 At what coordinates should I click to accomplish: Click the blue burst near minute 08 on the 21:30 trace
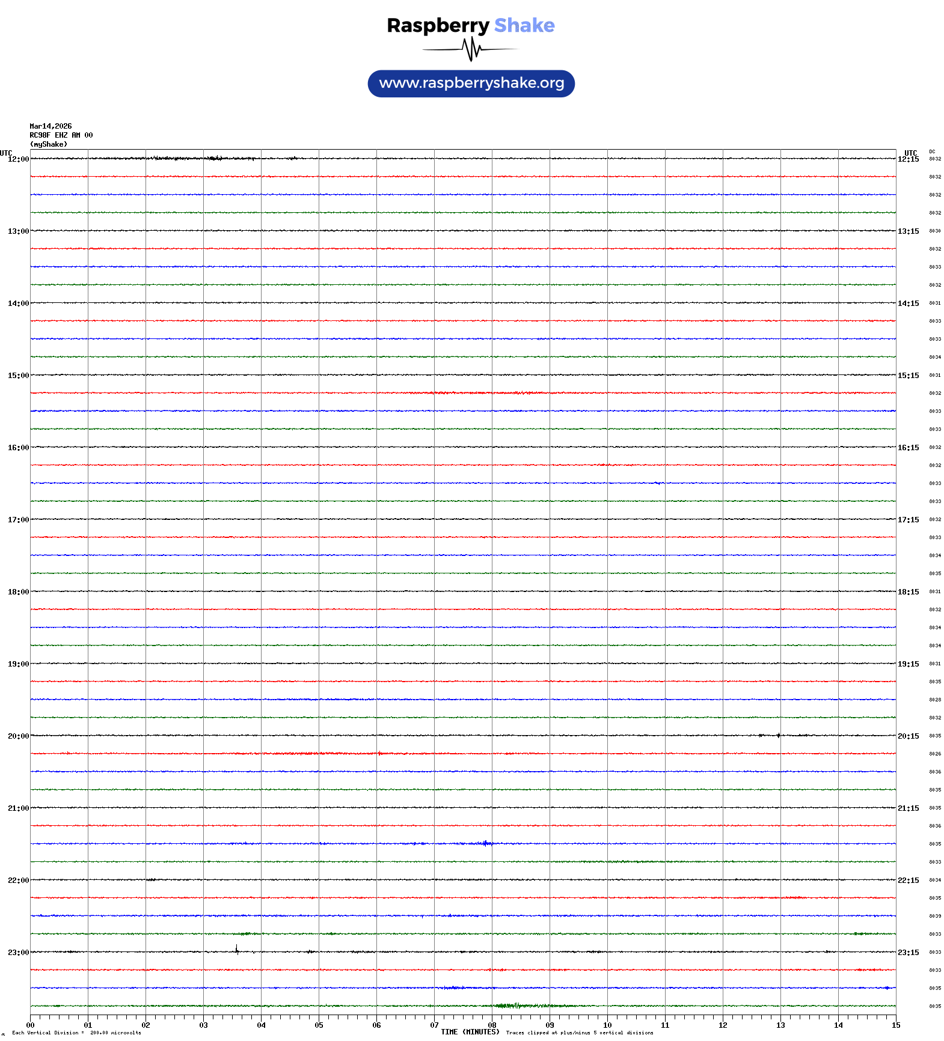pos(486,843)
